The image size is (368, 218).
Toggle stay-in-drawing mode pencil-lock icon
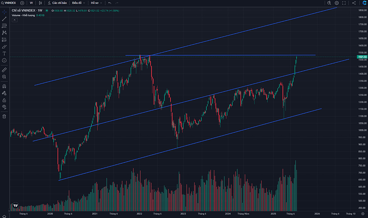pyautogui.click(x=4, y=93)
